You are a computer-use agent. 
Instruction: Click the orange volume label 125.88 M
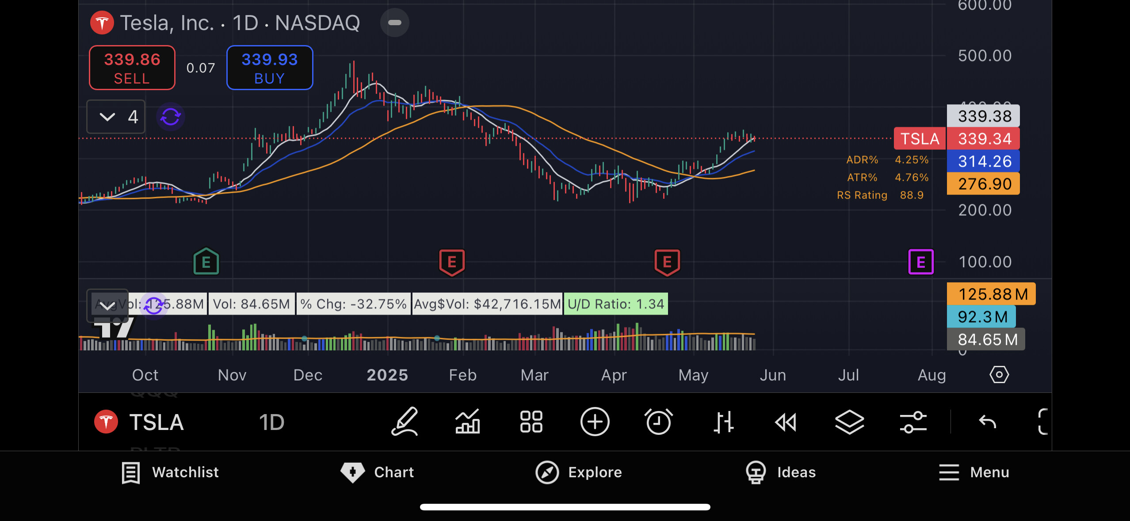992,294
